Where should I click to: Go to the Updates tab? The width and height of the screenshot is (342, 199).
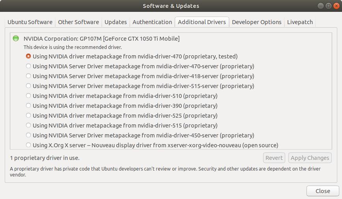tap(116, 22)
